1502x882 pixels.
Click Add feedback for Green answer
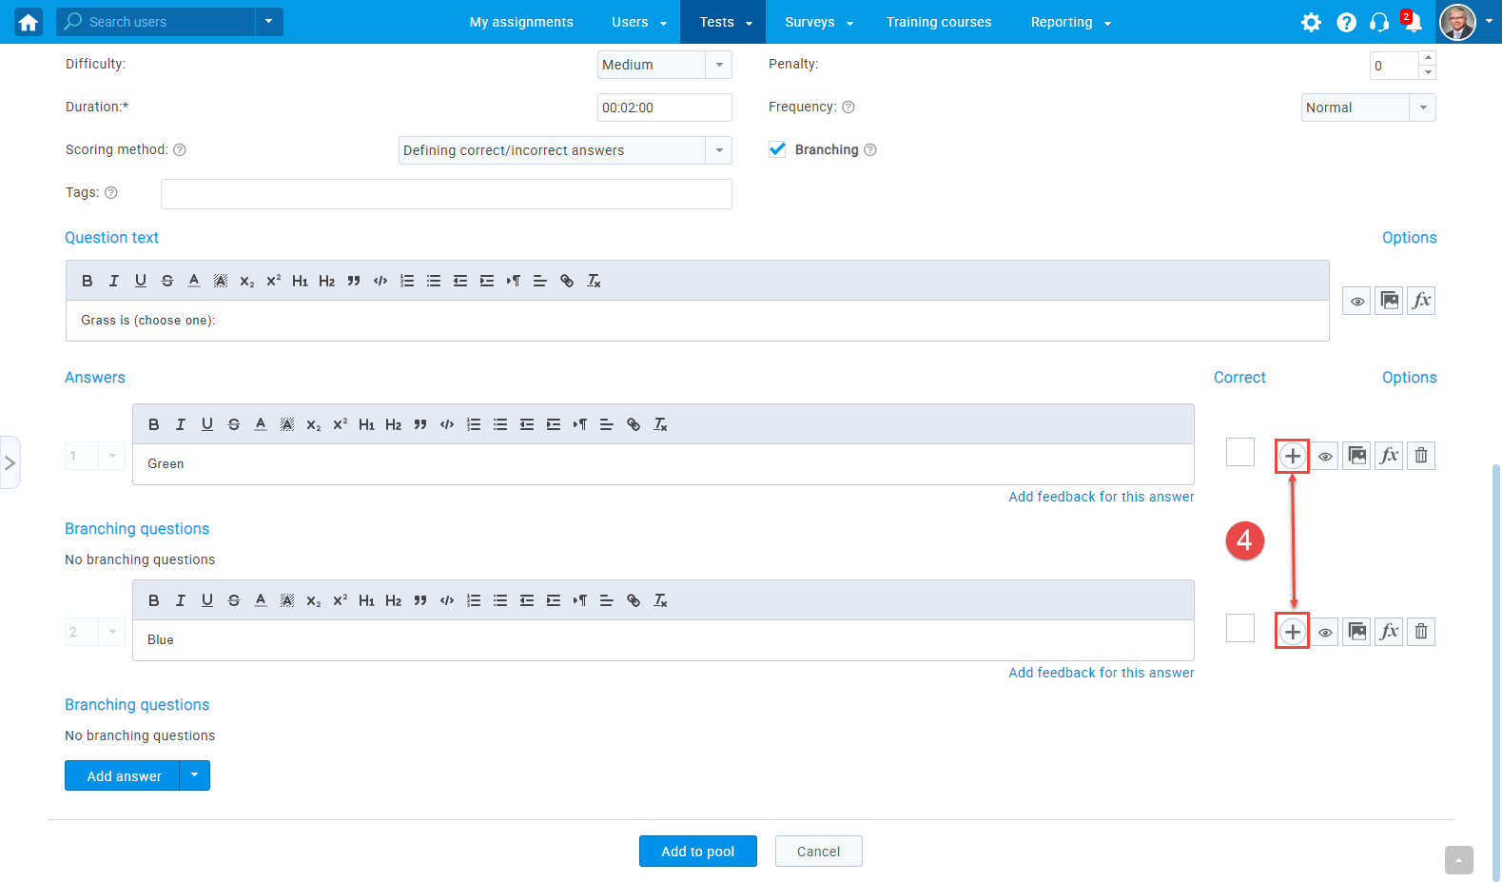pos(1101,497)
